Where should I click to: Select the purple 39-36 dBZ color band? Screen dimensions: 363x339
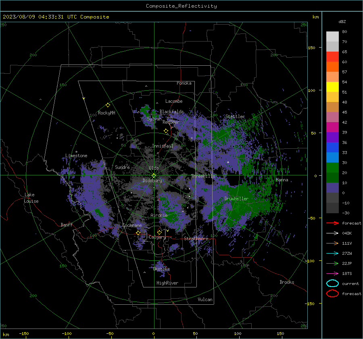point(332,137)
